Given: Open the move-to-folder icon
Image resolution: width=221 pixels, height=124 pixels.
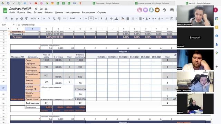Looking at the screenshot, I should [x=41, y=9].
